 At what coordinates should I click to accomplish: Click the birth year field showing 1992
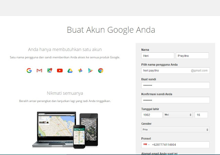pos(152,115)
